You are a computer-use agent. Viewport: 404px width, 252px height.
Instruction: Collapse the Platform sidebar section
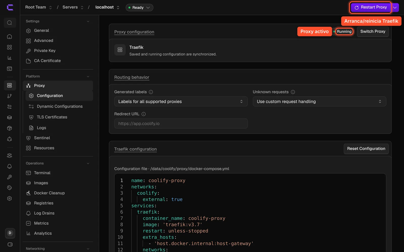coord(88,76)
